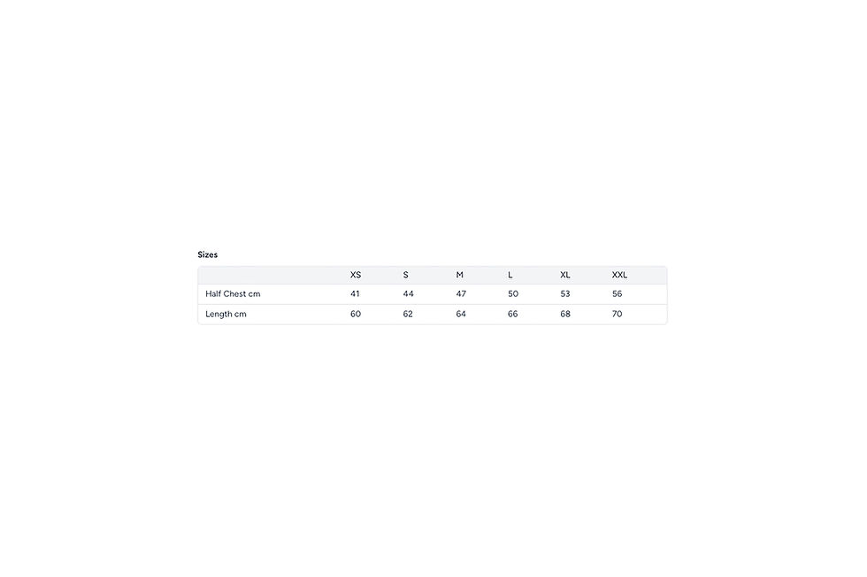
Task: Click the half chest value 41
Action: click(x=356, y=294)
